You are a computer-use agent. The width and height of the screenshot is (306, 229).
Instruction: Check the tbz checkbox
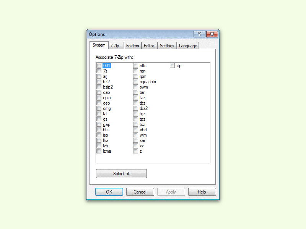pos(136,103)
